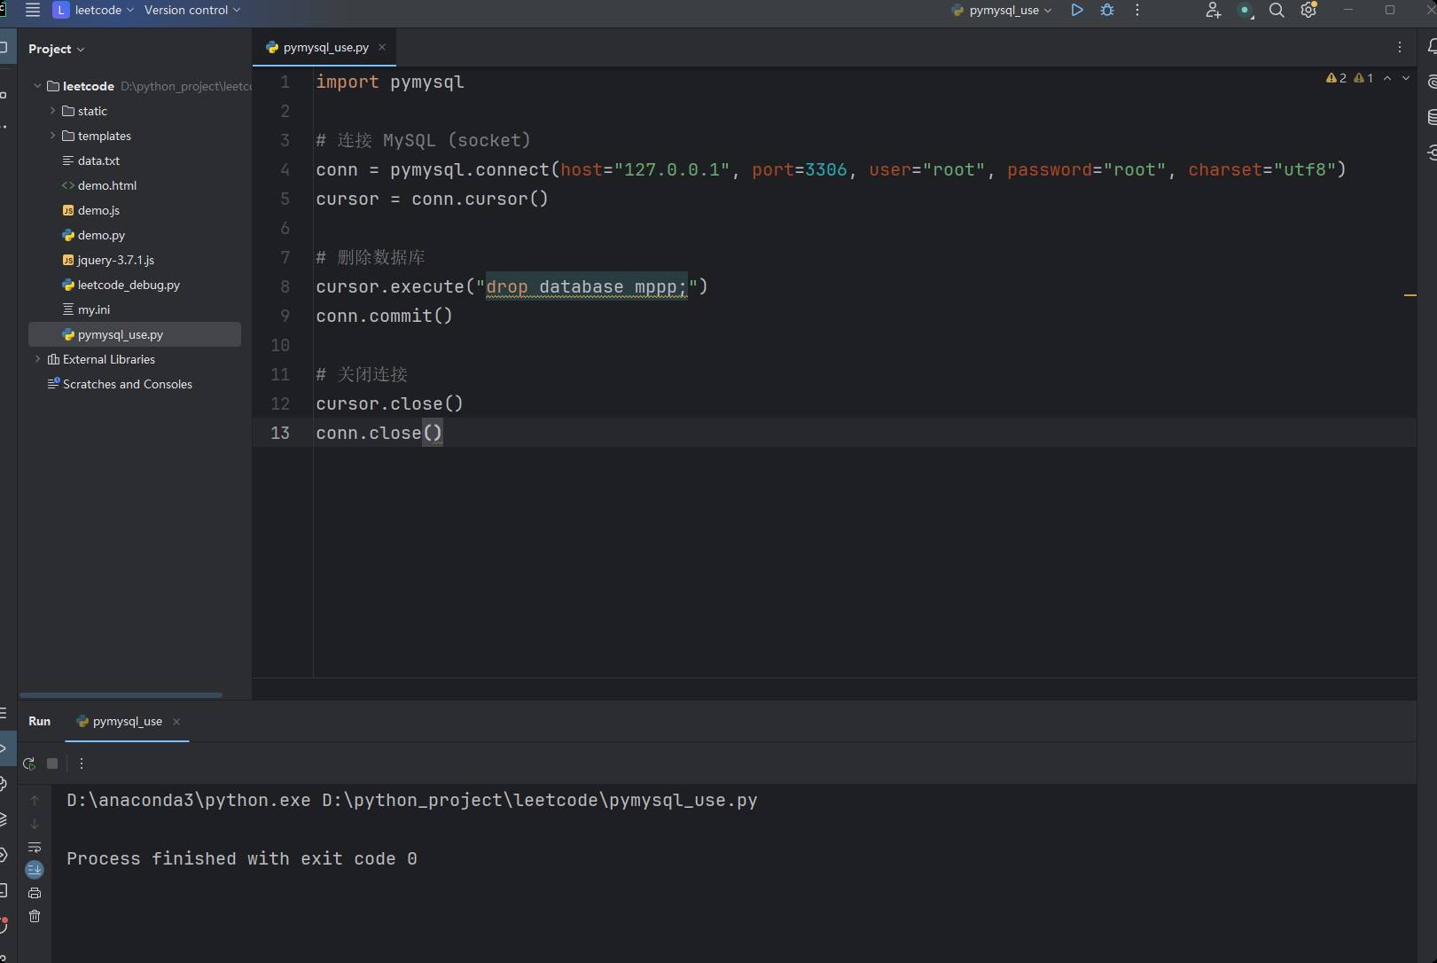
Task: Toggle soft-wrap in the console
Action: pyautogui.click(x=35, y=847)
